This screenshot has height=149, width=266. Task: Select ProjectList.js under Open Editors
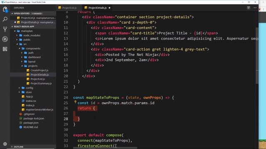click(33, 18)
